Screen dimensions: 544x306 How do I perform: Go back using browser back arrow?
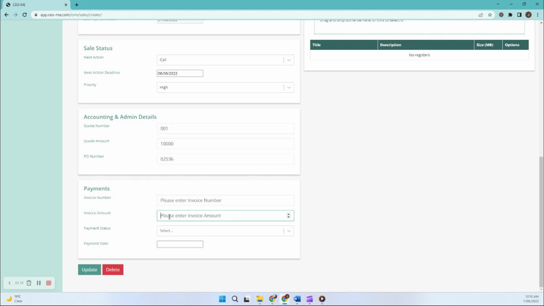coord(6,15)
